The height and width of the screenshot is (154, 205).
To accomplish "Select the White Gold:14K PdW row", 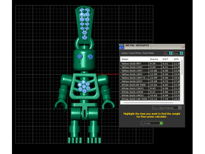I will click(x=150, y=99).
